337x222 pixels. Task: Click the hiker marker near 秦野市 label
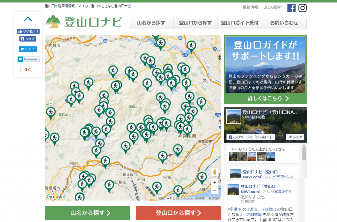(x=163, y=157)
